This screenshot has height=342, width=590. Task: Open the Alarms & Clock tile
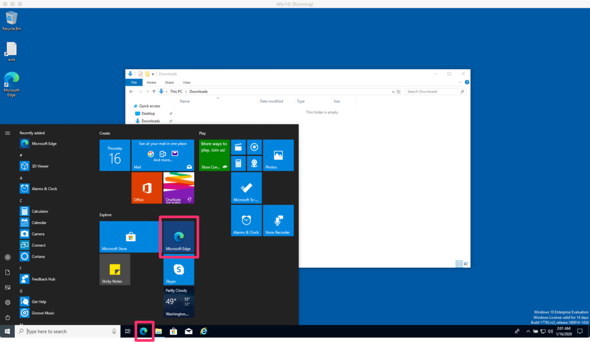(246, 221)
